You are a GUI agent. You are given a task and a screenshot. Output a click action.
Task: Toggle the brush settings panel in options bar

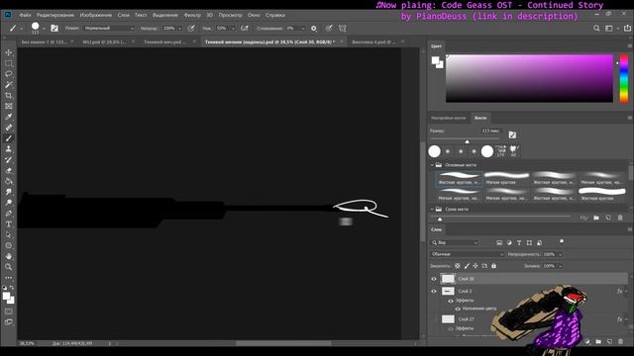[x=54, y=29]
